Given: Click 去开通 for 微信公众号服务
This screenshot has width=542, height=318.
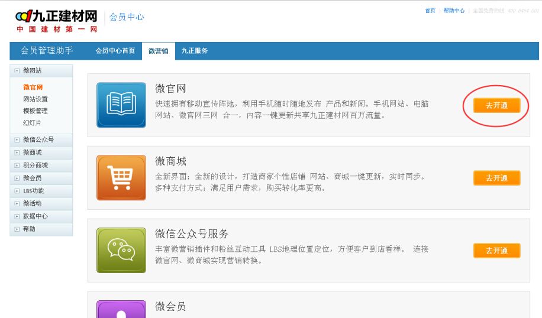Looking at the screenshot, I should pyautogui.click(x=496, y=251).
